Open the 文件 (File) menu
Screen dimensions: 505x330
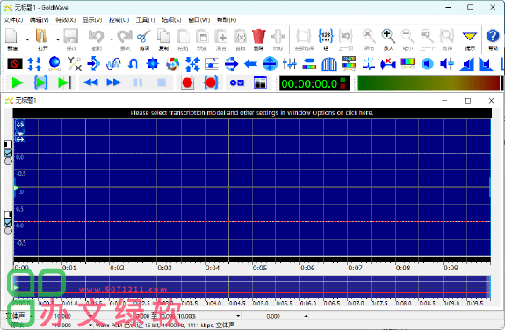coord(13,20)
